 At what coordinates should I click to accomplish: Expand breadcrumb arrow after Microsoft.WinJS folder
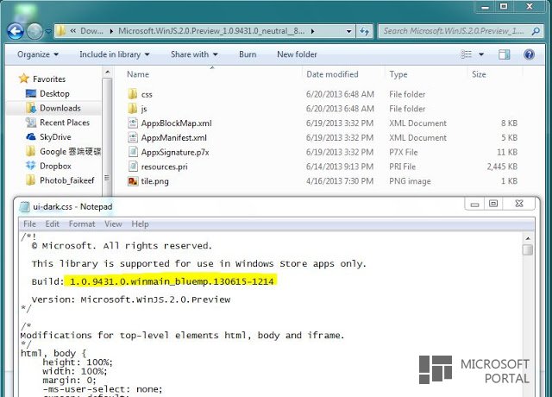312,31
